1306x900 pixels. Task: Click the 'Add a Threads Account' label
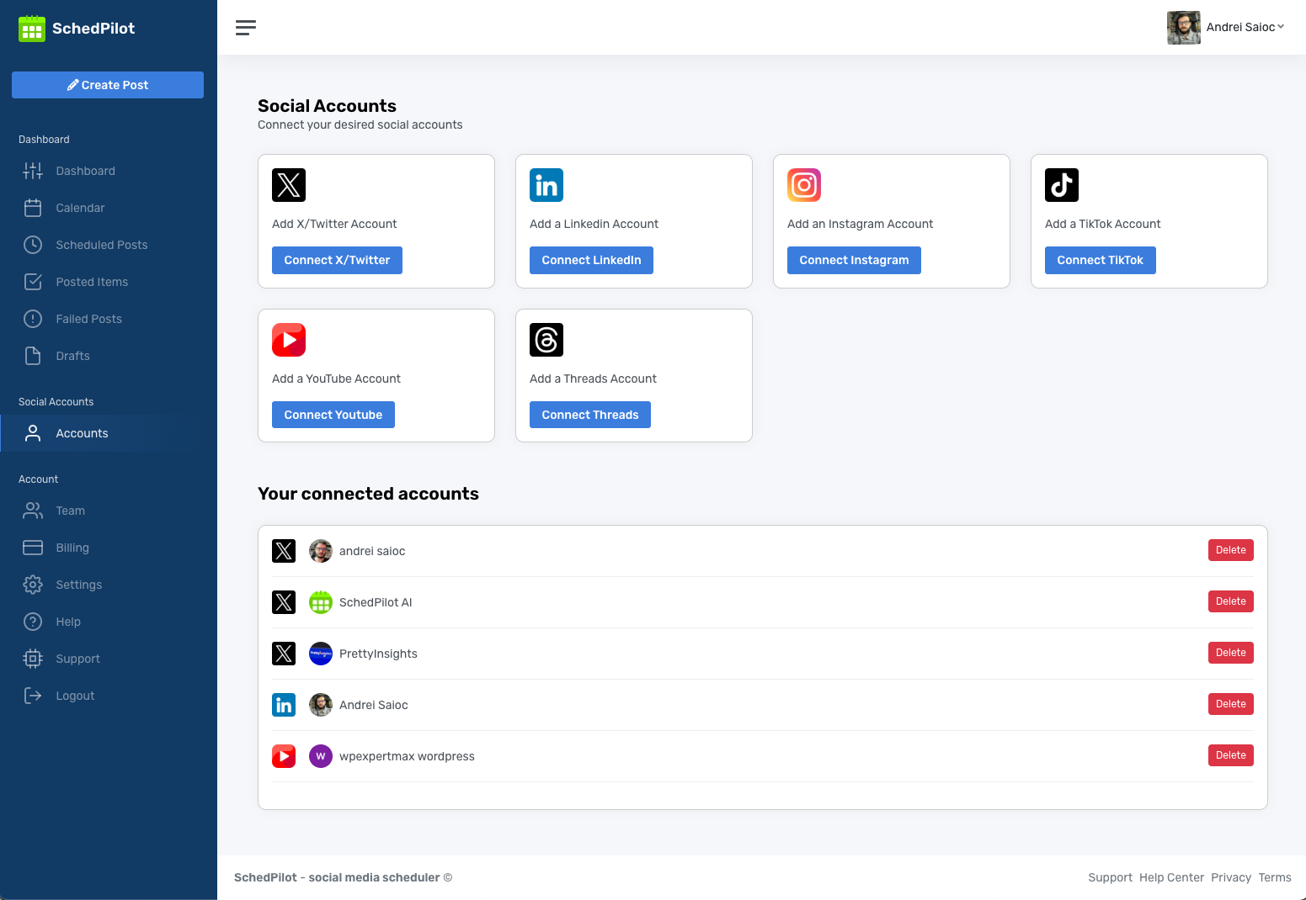pos(593,379)
